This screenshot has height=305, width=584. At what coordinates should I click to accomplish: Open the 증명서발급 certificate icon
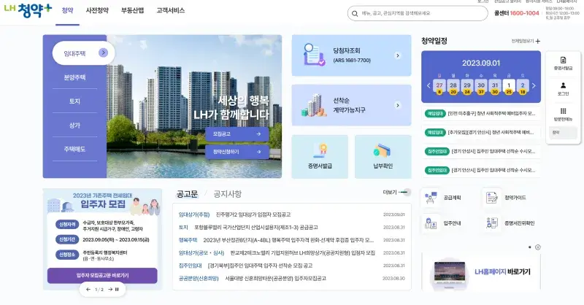(x=320, y=151)
